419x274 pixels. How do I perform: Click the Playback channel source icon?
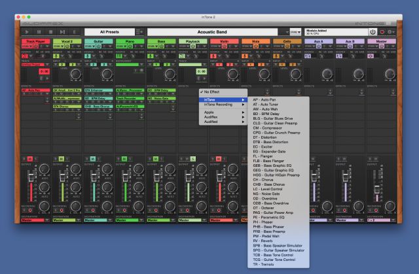click(x=182, y=56)
